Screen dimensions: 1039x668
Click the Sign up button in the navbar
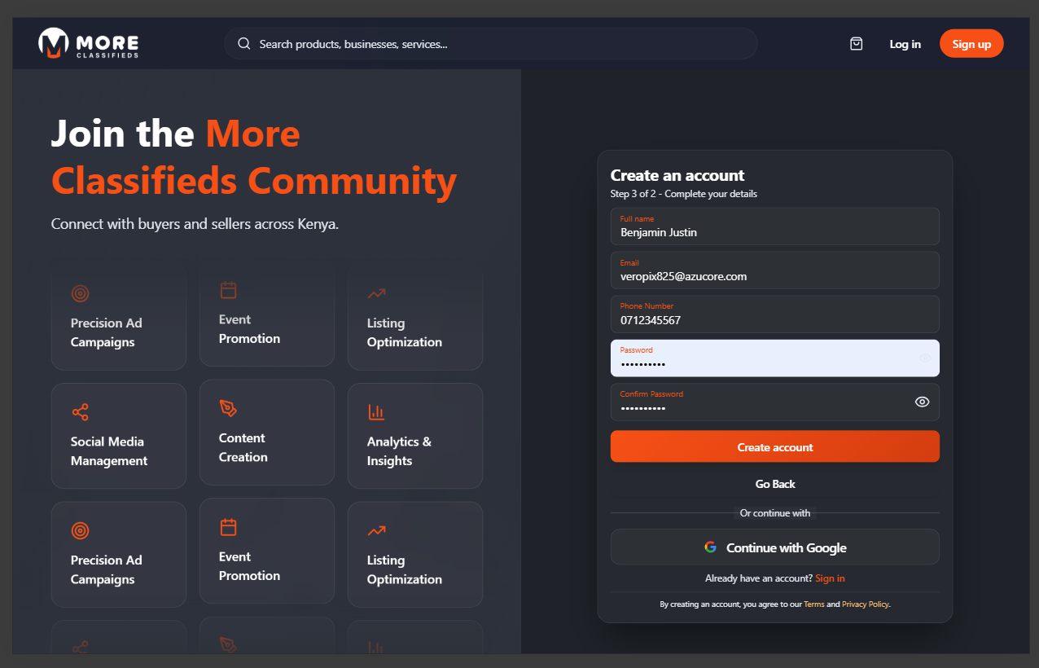(x=971, y=43)
